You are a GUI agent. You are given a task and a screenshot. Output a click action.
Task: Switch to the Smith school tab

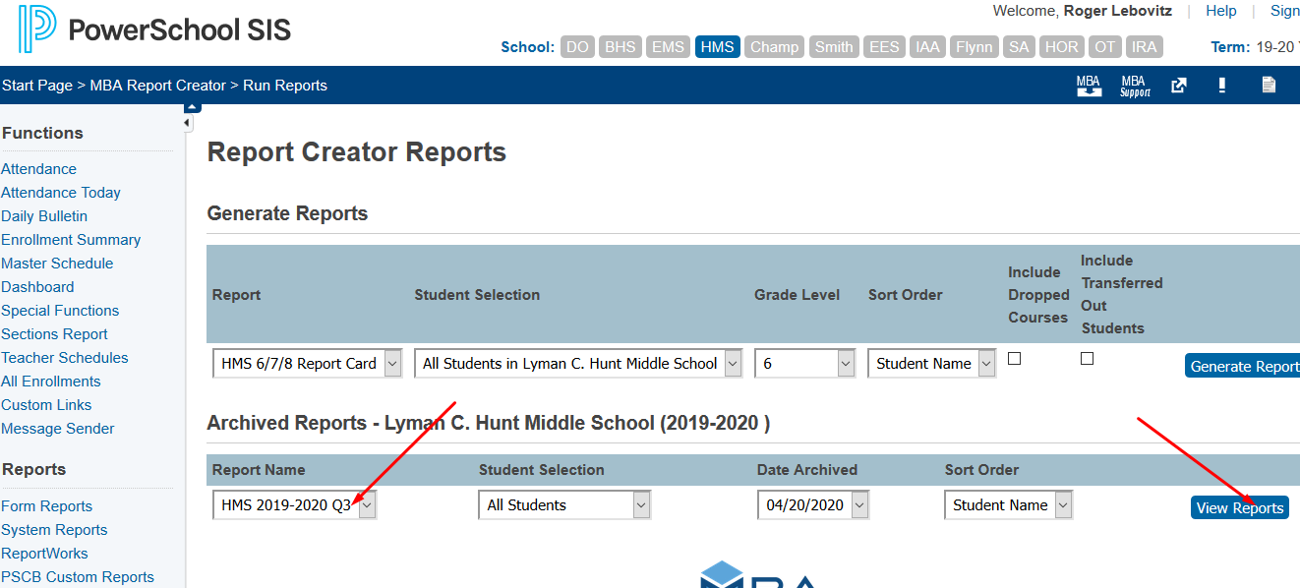[834, 46]
